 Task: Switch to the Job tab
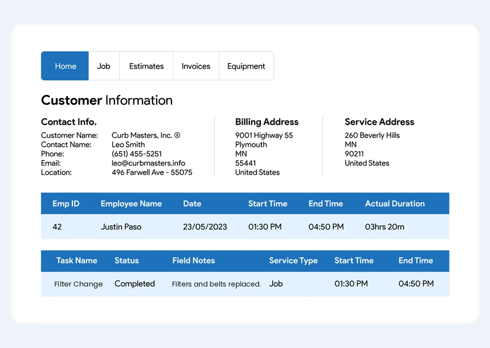[104, 66]
